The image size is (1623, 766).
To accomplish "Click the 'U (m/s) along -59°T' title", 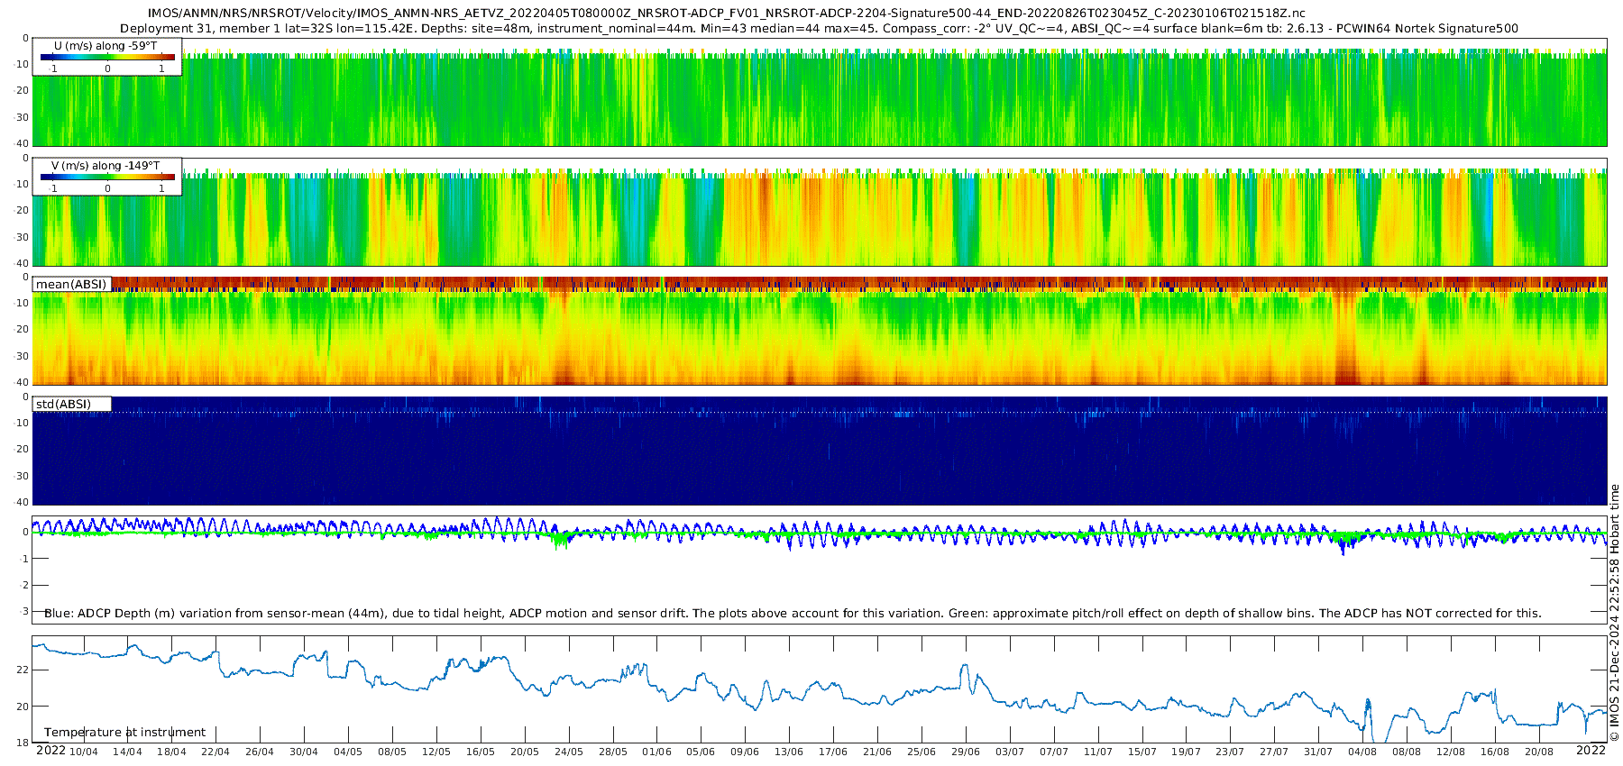I will [x=105, y=45].
